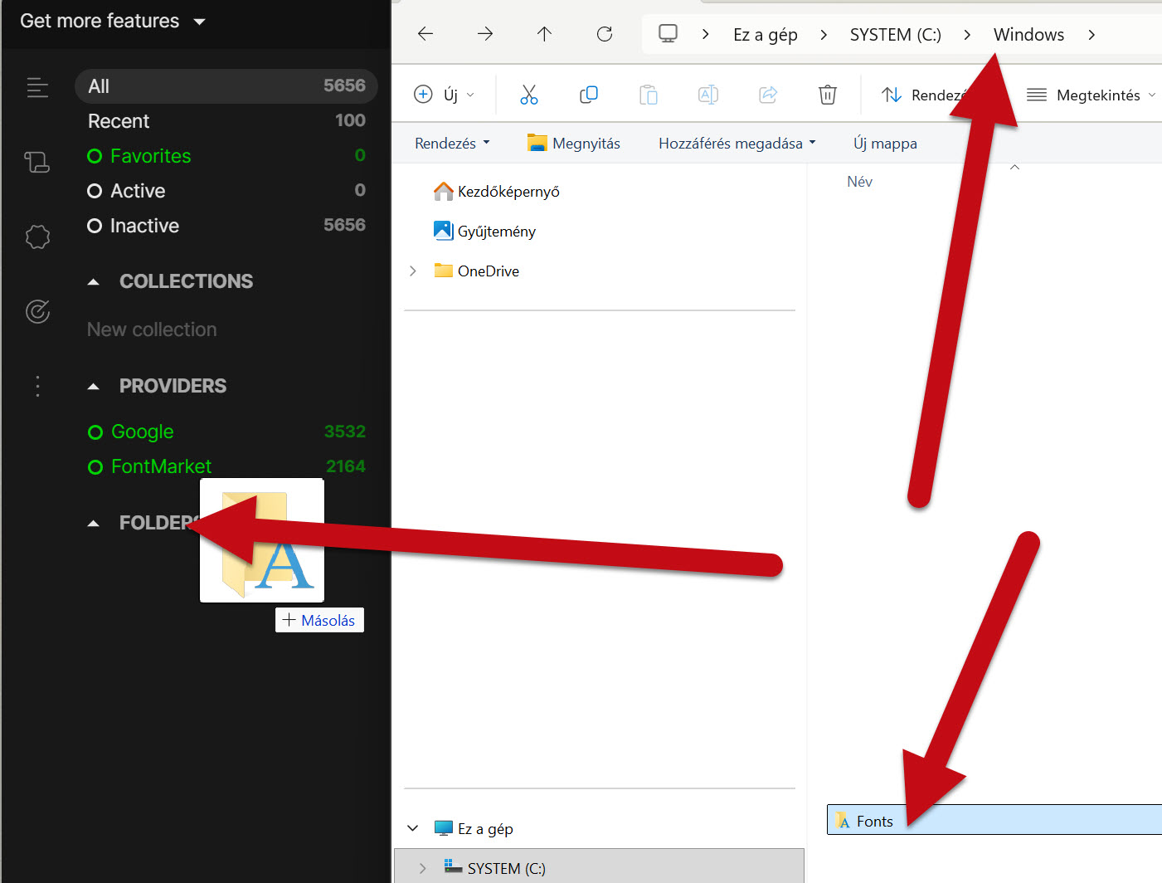
Task: Toggle the Favorites filter circle
Action: pyautogui.click(x=95, y=156)
